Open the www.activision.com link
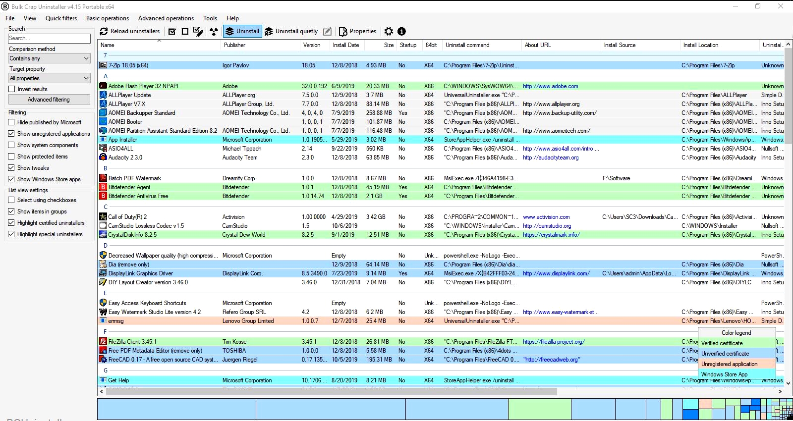The width and height of the screenshot is (793, 421). click(546, 217)
